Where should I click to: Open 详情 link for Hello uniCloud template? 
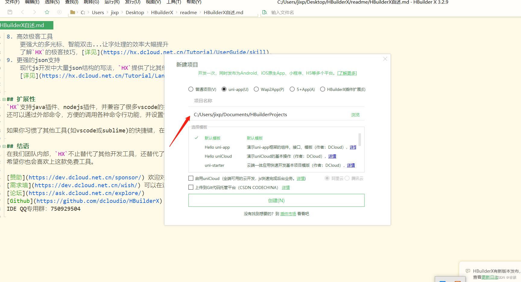click(x=332, y=156)
